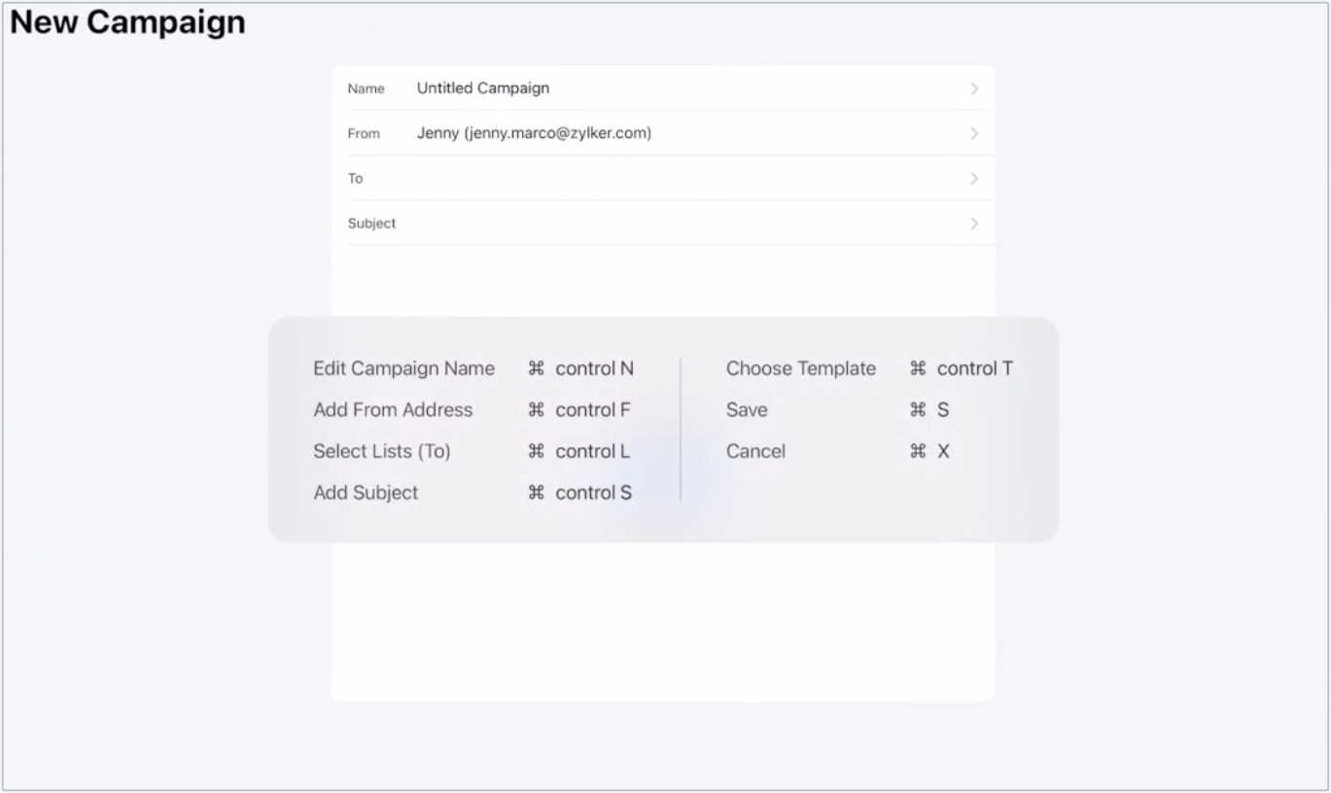
Task: Select the Add From Address shortcut entry
Action: coord(393,410)
